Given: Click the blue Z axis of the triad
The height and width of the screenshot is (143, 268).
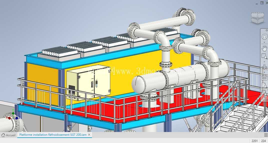Looking at the screenshot, I should tap(17, 118).
